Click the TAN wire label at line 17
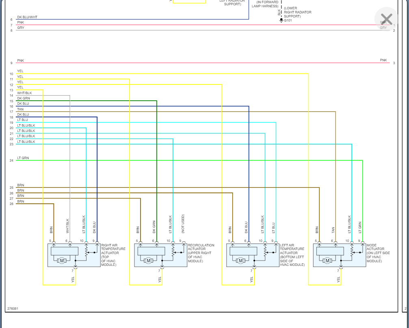Viewport: 409px width, 328px height. (x=20, y=109)
